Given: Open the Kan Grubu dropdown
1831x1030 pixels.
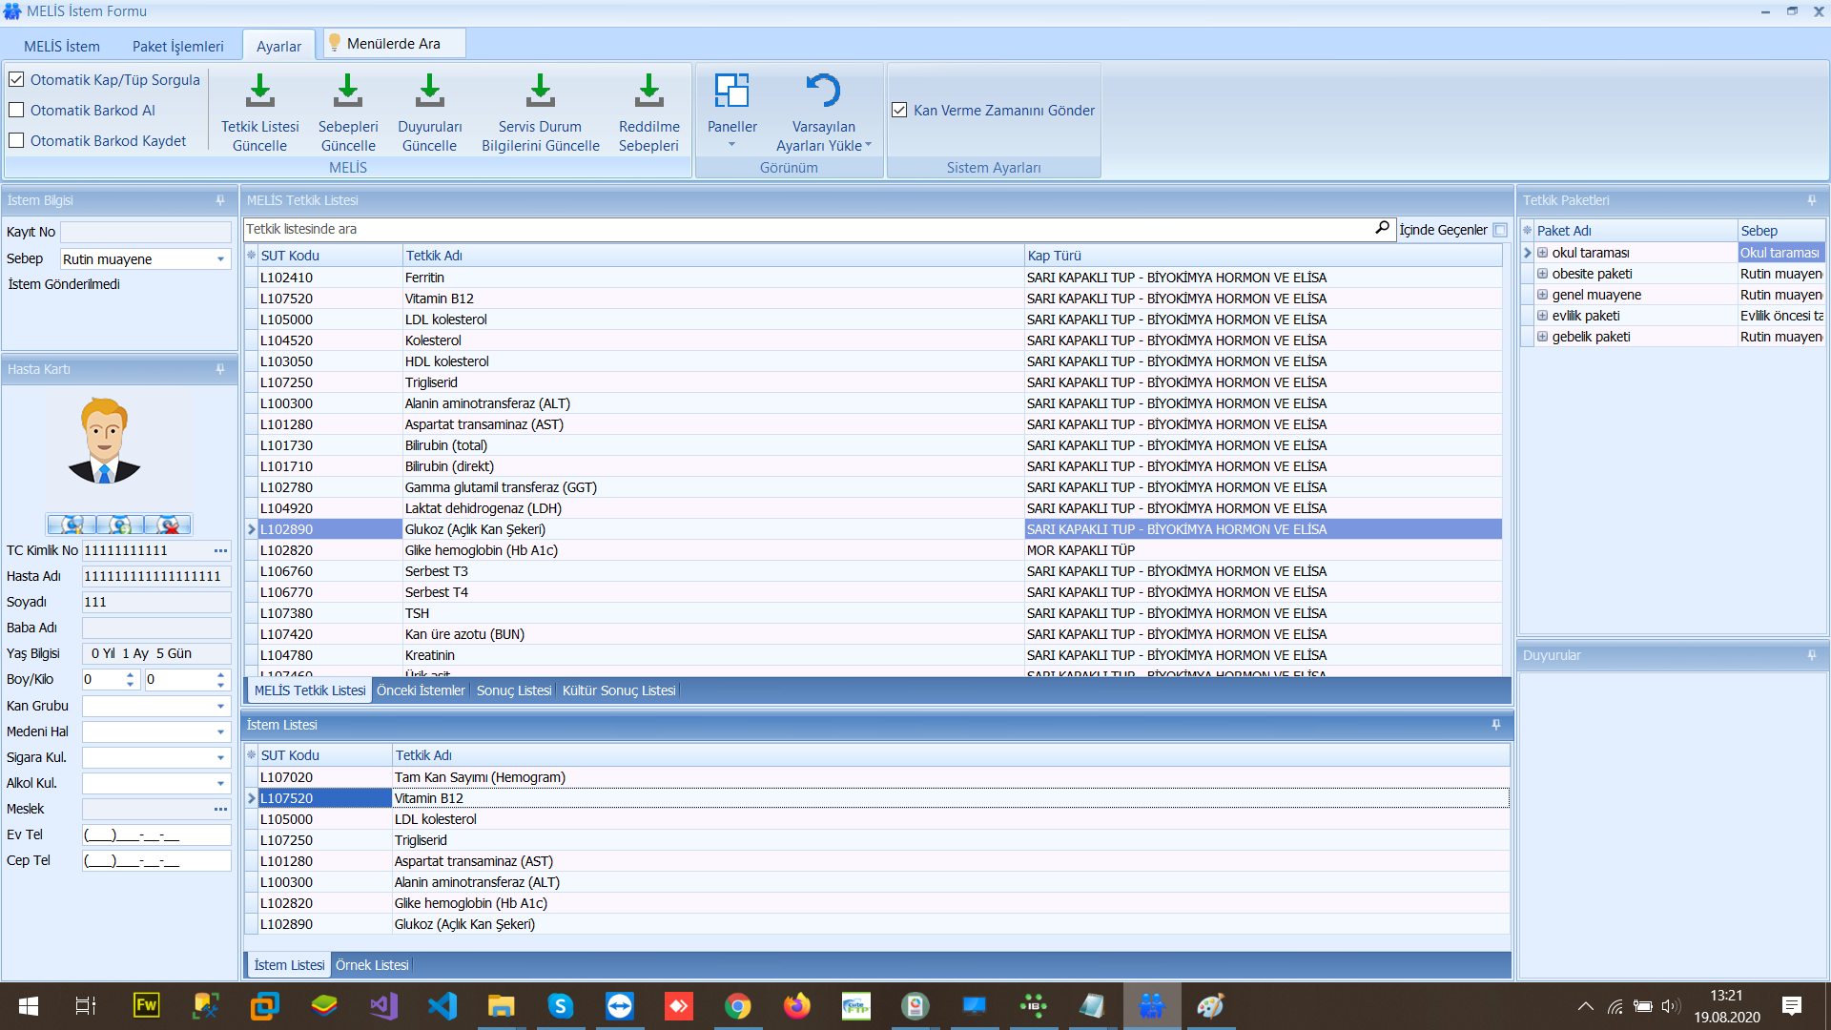Looking at the screenshot, I should click(x=221, y=706).
